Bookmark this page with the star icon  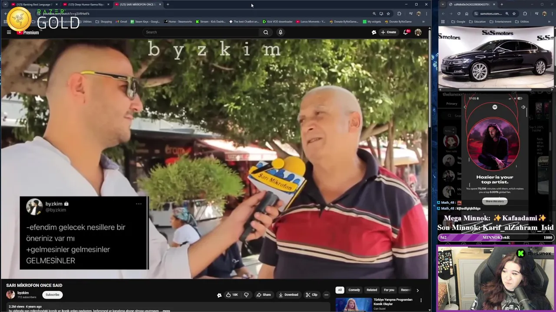pyautogui.click(x=388, y=13)
